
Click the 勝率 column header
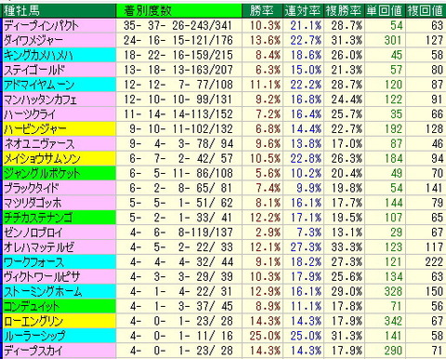coord(262,11)
